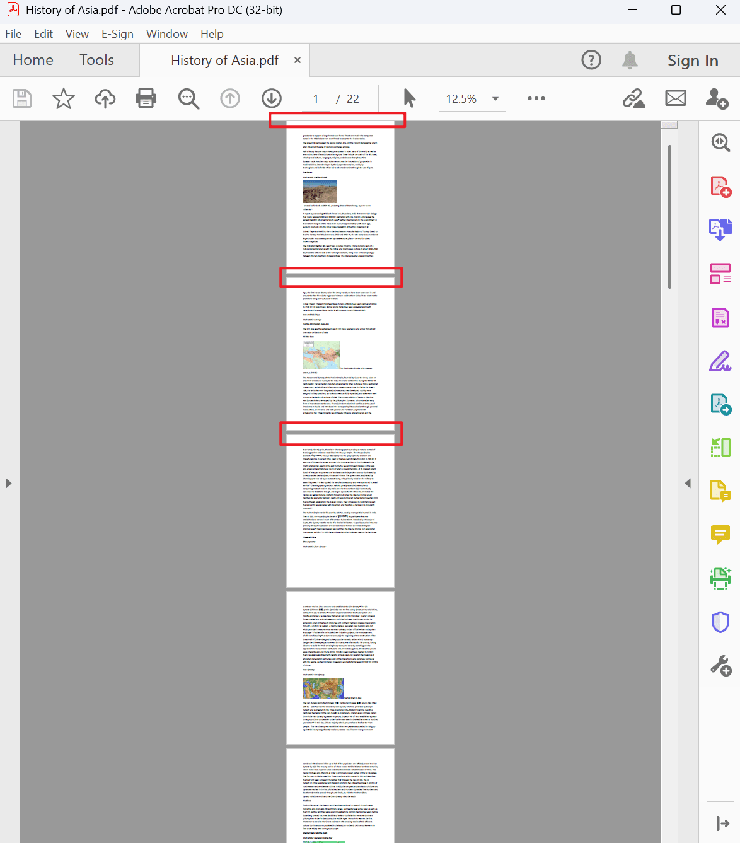Open Comment tool
Screen dimensions: 740x843
tap(720, 535)
